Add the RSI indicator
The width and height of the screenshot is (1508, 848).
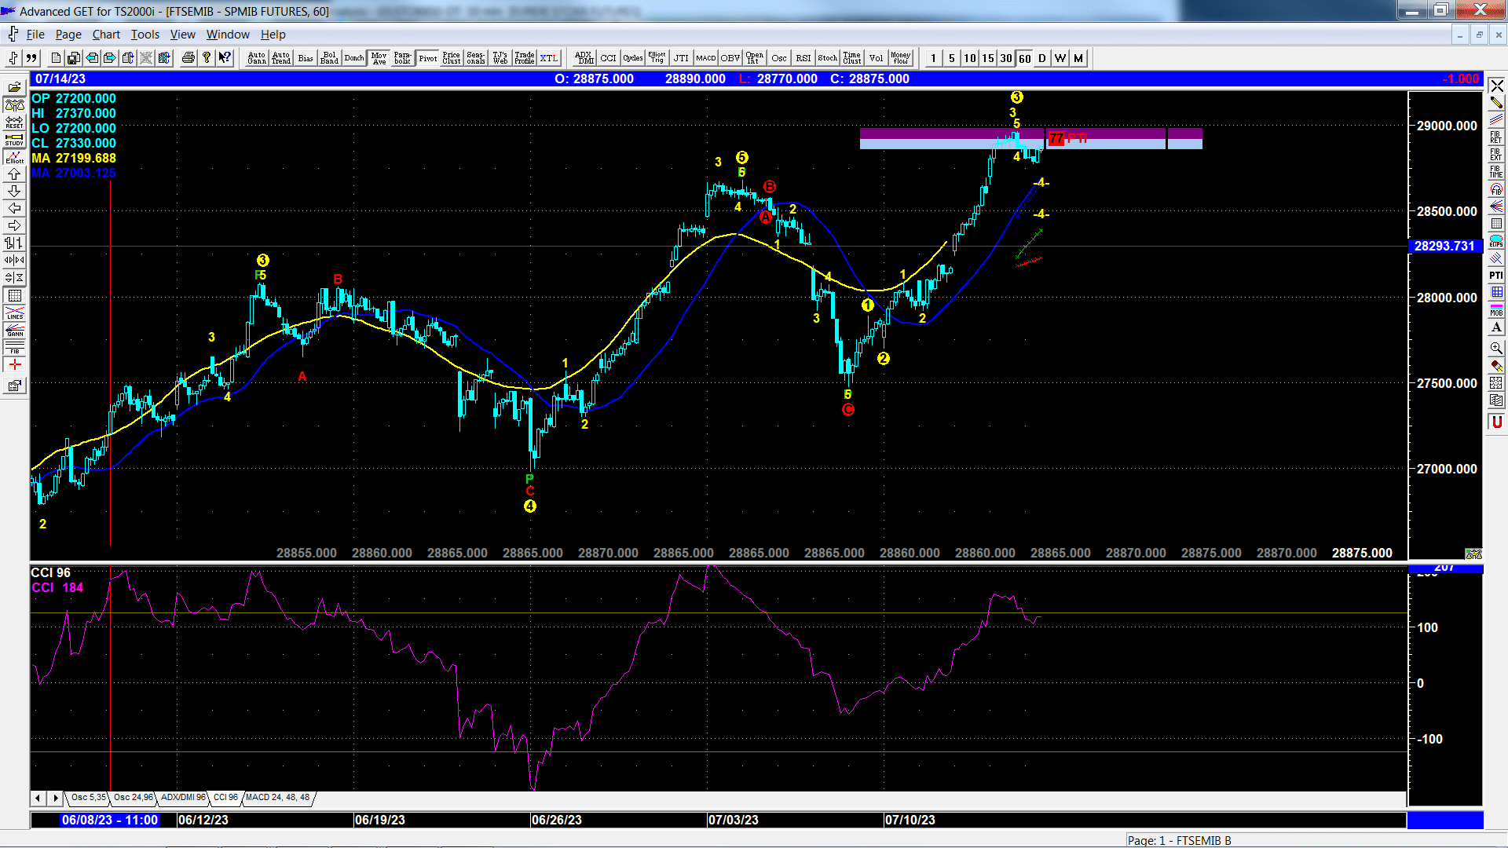[x=803, y=58]
